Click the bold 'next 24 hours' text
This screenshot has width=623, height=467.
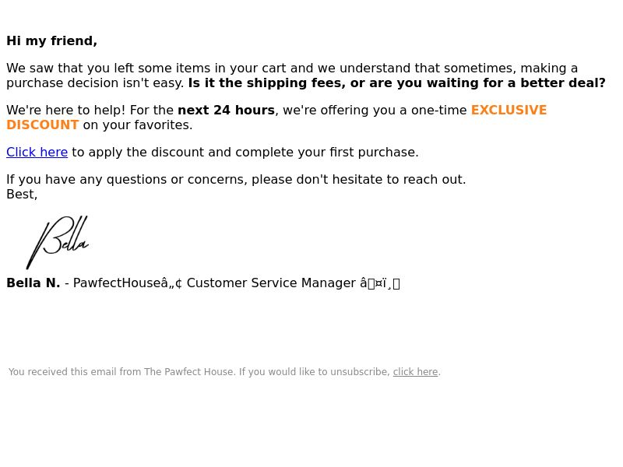(x=226, y=110)
